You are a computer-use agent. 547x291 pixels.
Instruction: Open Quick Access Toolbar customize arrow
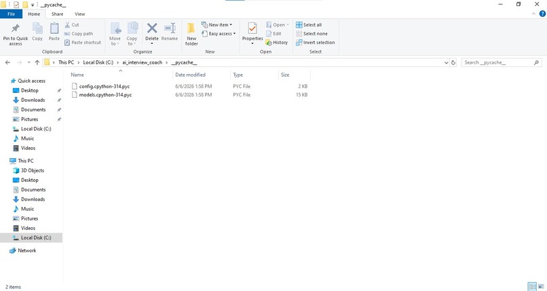pyautogui.click(x=33, y=5)
